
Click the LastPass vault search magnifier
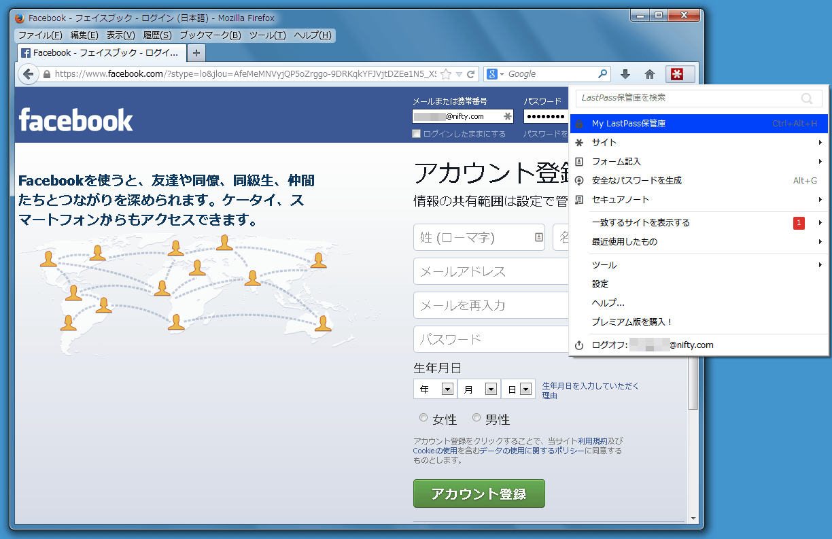coord(806,99)
